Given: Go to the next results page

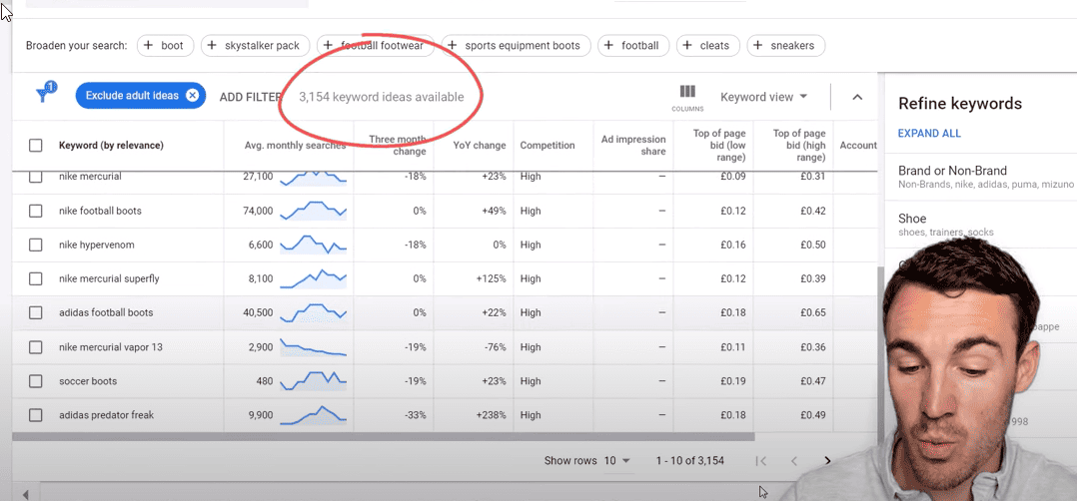Looking at the screenshot, I should (827, 461).
